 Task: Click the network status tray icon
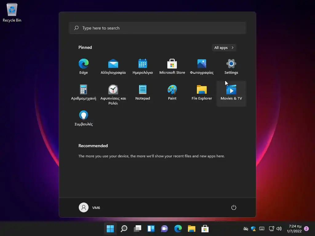coord(271,229)
